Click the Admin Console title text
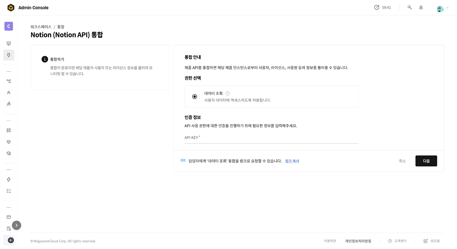The height and width of the screenshot is (249, 457). click(x=33, y=8)
